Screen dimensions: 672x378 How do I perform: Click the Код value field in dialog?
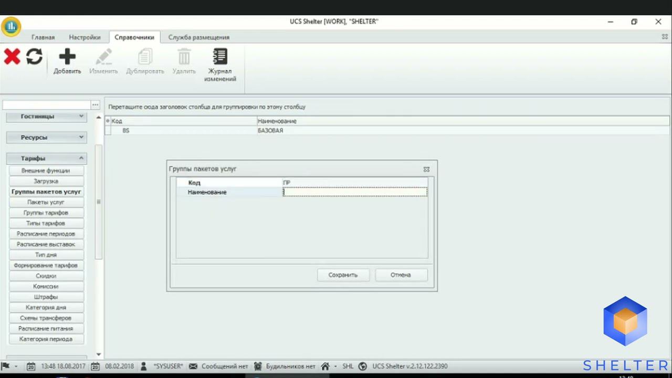pyautogui.click(x=355, y=183)
